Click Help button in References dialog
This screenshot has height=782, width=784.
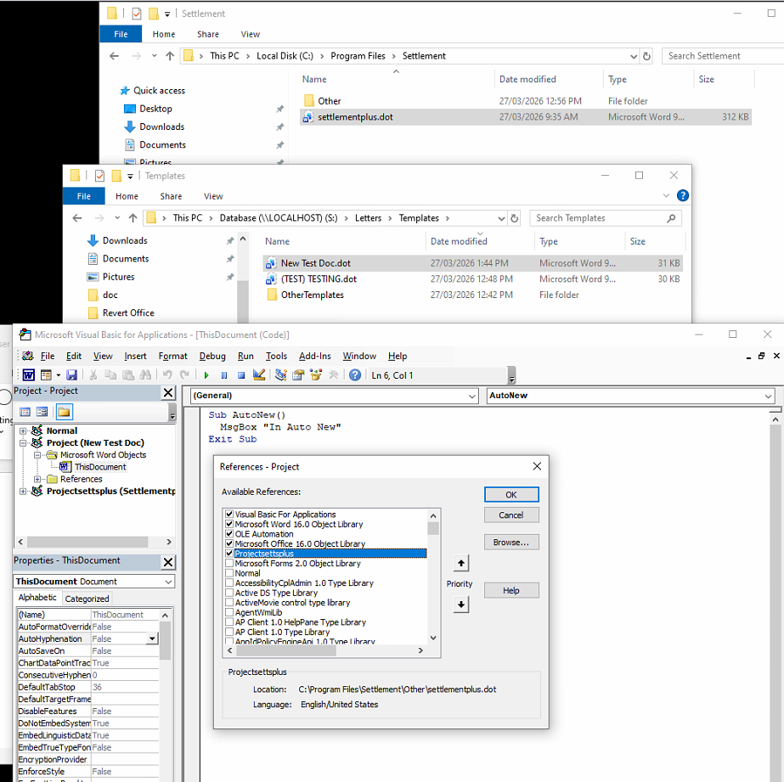(x=511, y=591)
